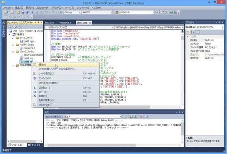Click the Clear All red X icon in Output
The height and width of the screenshot is (154, 227).
141,117
